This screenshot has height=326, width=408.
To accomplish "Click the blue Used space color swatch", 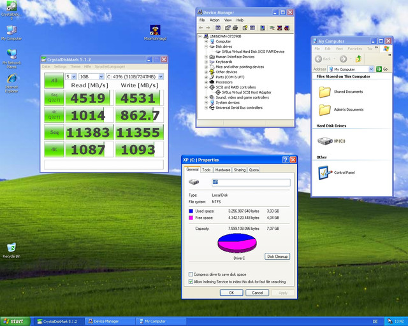I will 191,211.
